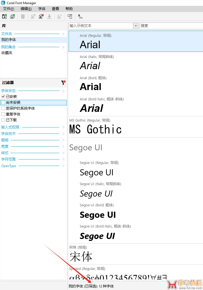Click the 搜索 search field
This screenshot has height=290, width=203.
(171, 26)
